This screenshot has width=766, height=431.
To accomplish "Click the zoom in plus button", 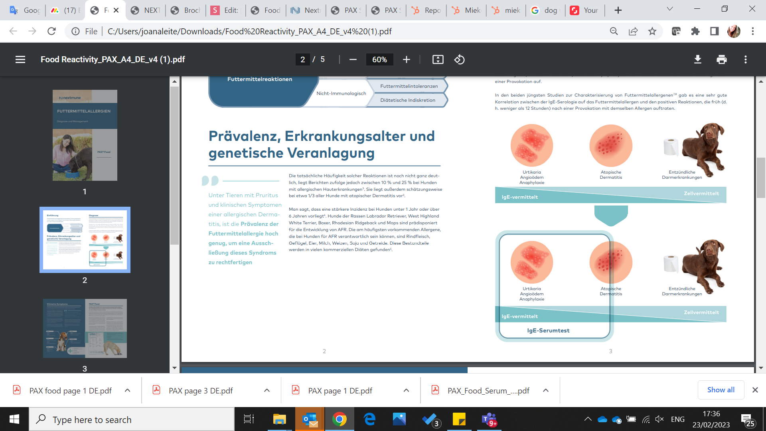I will [x=406, y=59].
